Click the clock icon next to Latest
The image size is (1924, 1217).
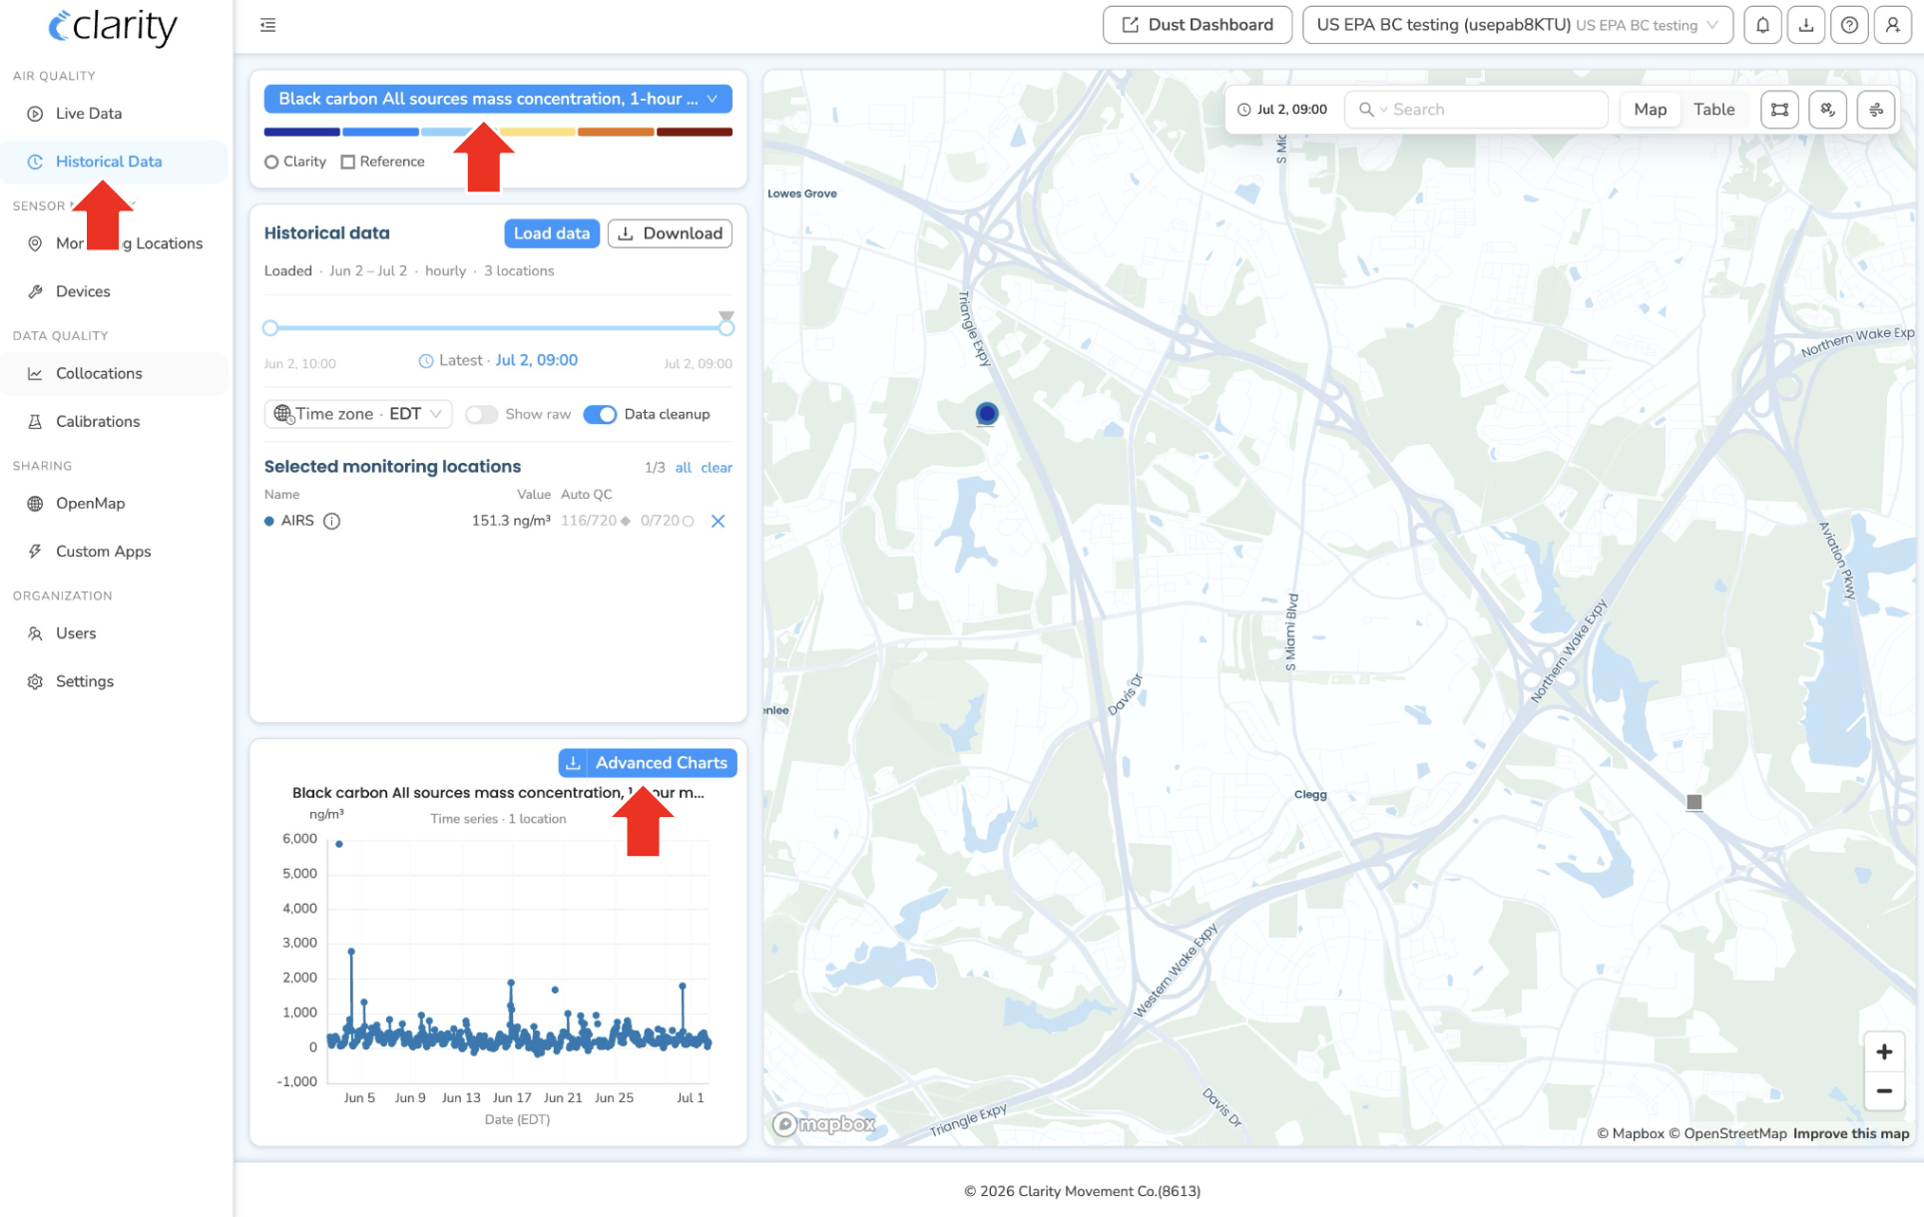pyautogui.click(x=426, y=361)
